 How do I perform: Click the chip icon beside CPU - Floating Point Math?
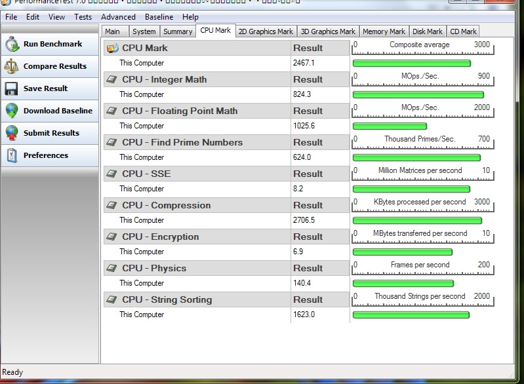pos(111,111)
